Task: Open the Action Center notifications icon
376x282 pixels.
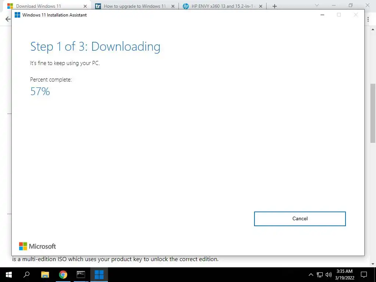Action: (364, 275)
